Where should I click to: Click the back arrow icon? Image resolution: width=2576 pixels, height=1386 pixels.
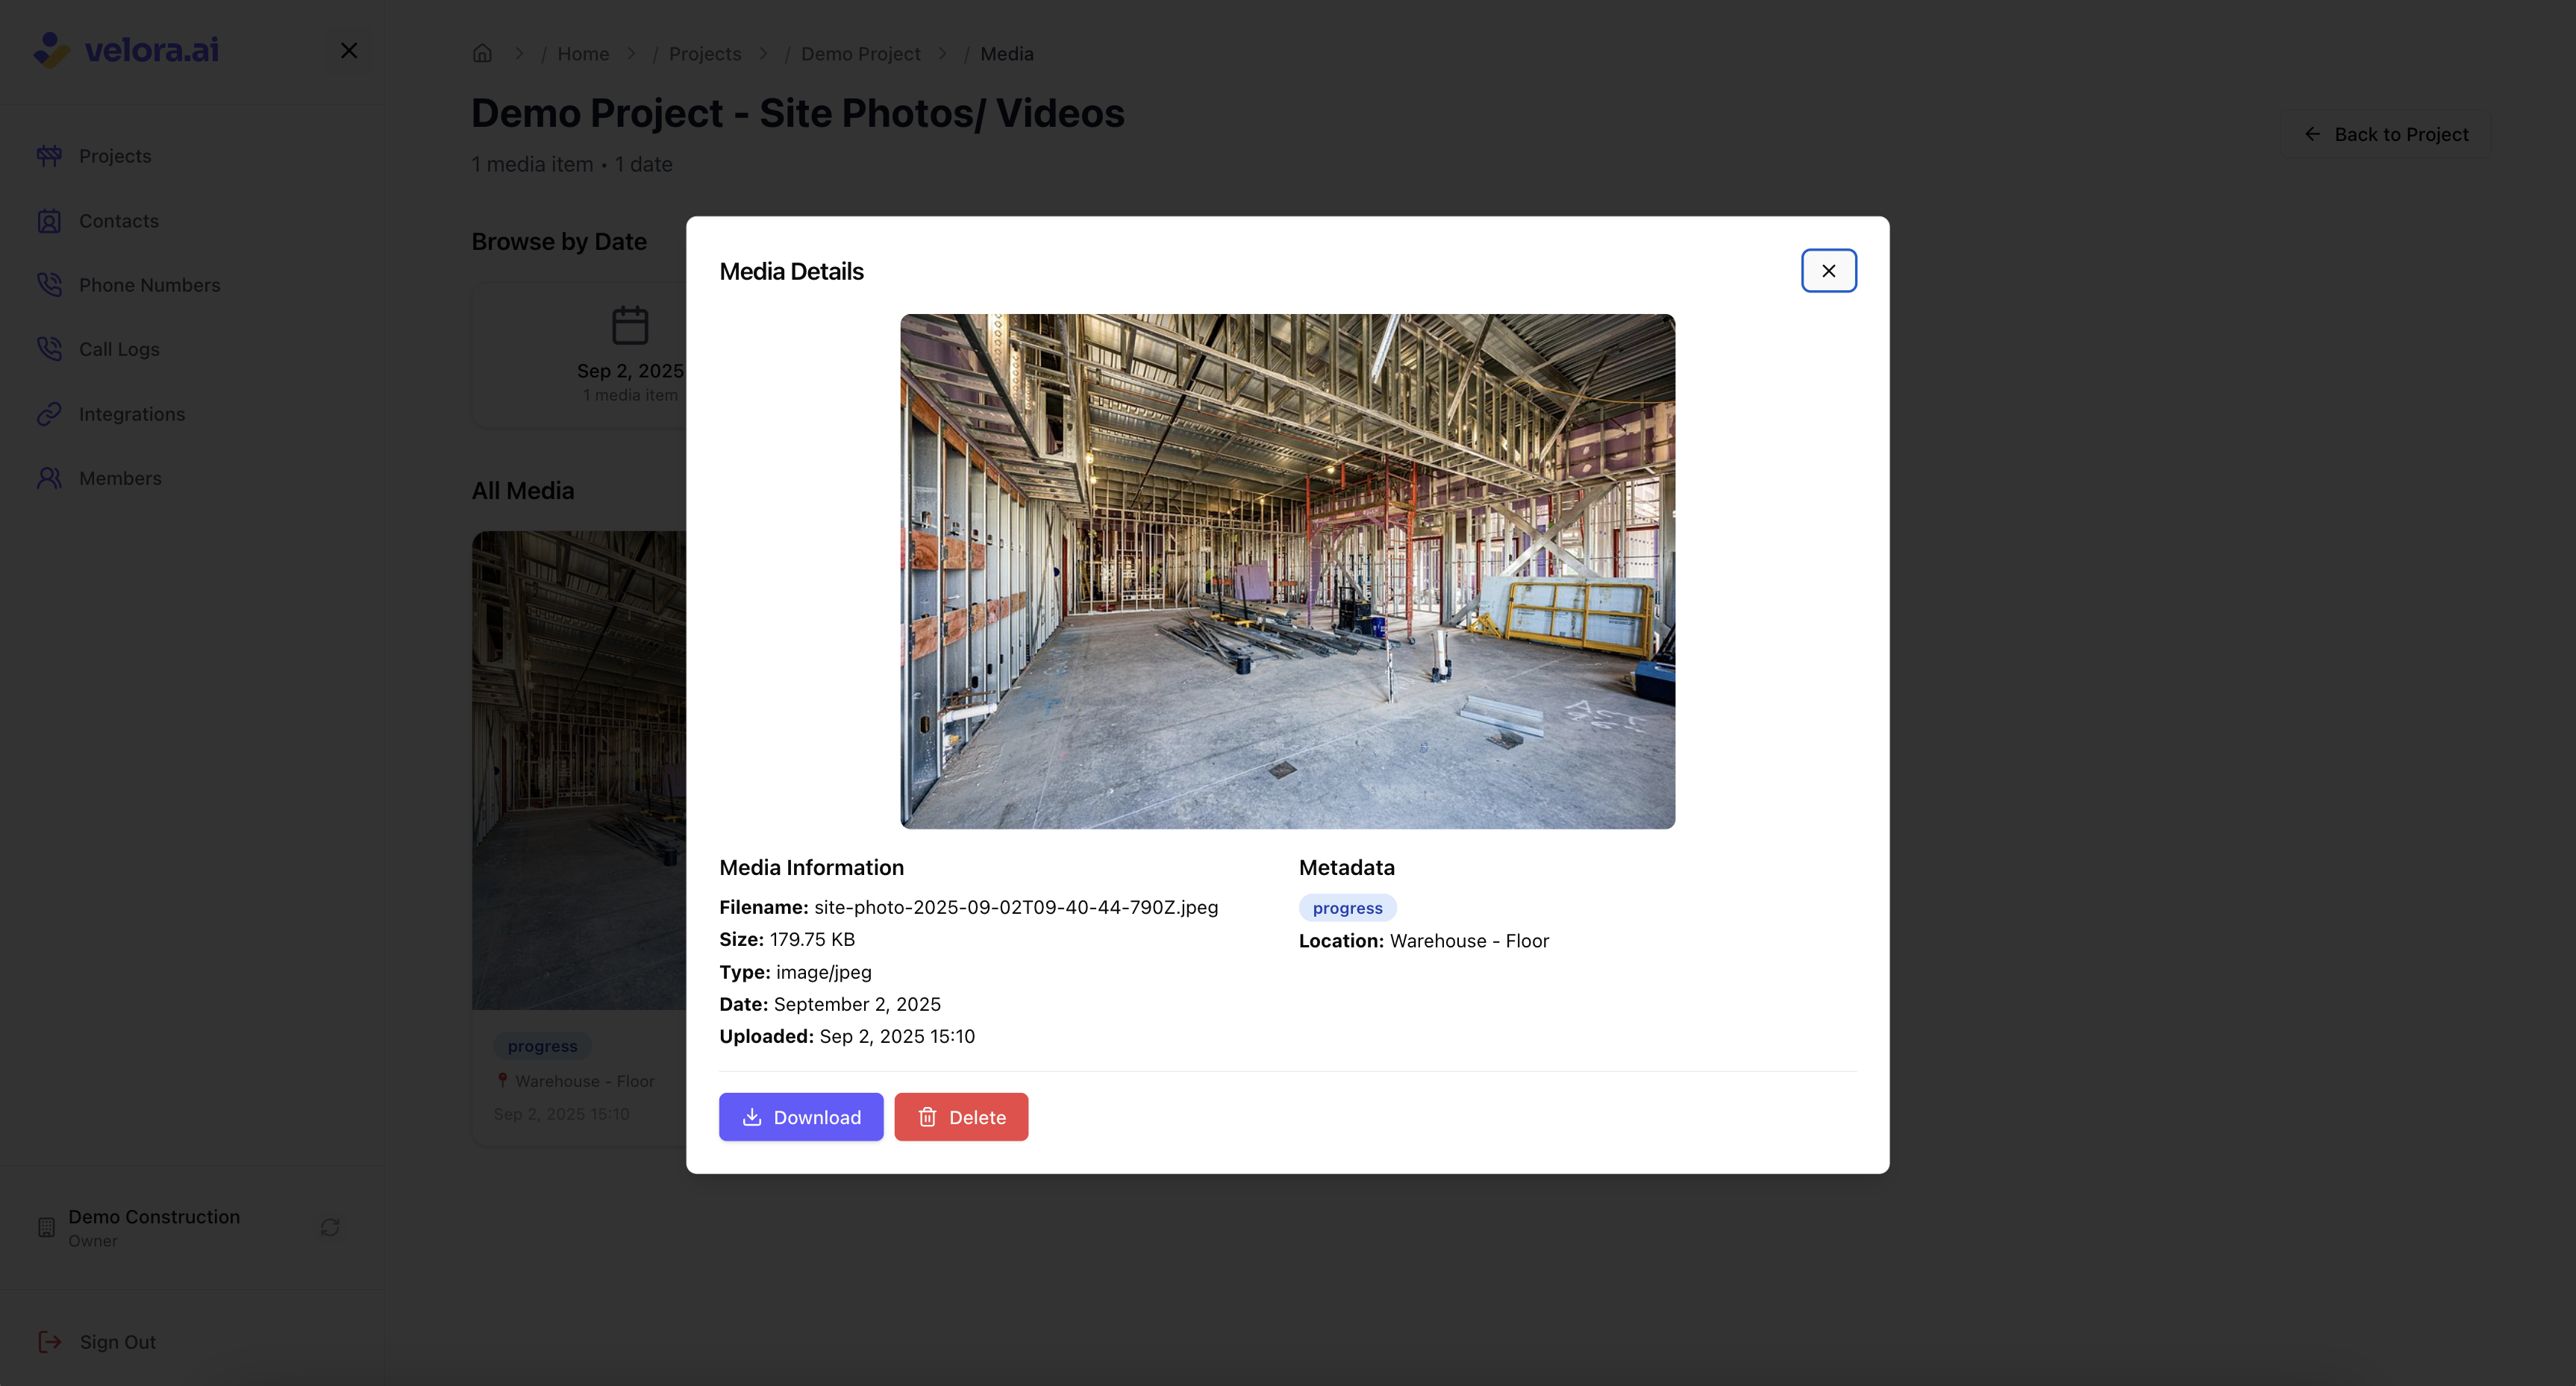[2312, 134]
